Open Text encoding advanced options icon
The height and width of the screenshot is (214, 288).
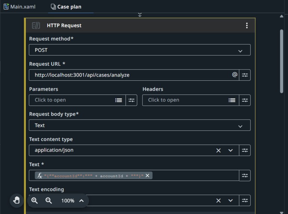pyautogui.click(x=245, y=200)
